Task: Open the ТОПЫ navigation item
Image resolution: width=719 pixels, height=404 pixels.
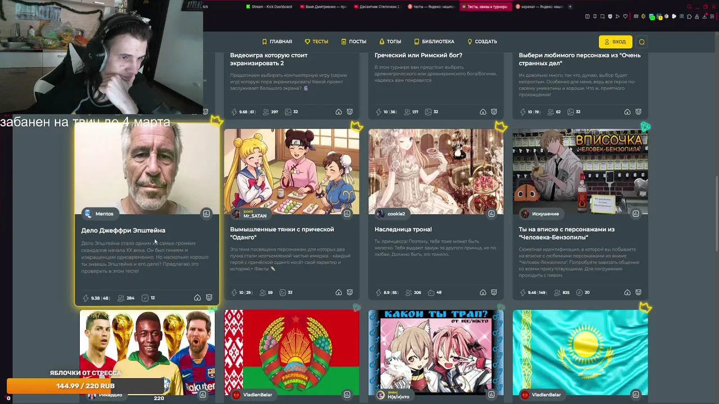Action: pyautogui.click(x=390, y=42)
